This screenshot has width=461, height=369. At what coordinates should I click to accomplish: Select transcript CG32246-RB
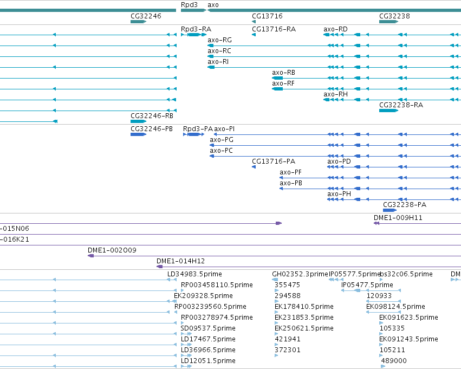pyautogui.click(x=152, y=116)
